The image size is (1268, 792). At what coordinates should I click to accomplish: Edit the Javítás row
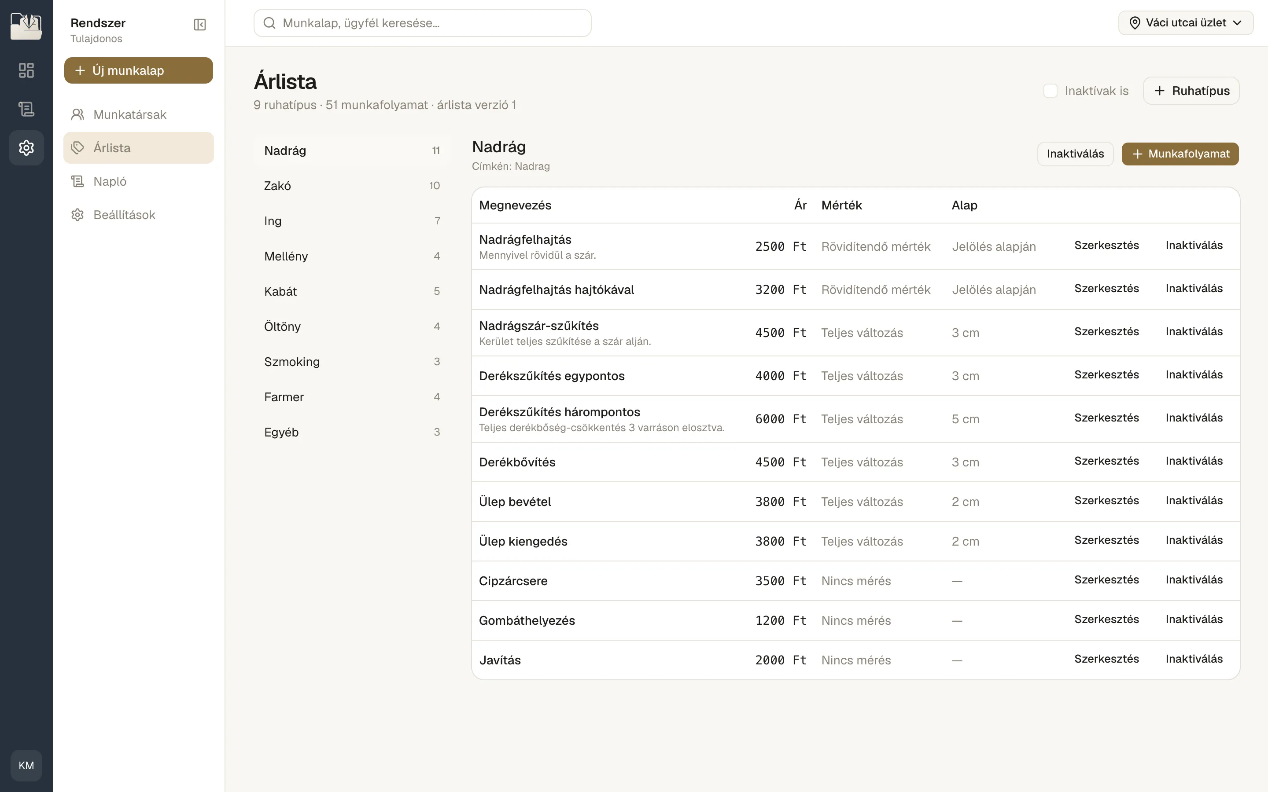[x=1106, y=659]
